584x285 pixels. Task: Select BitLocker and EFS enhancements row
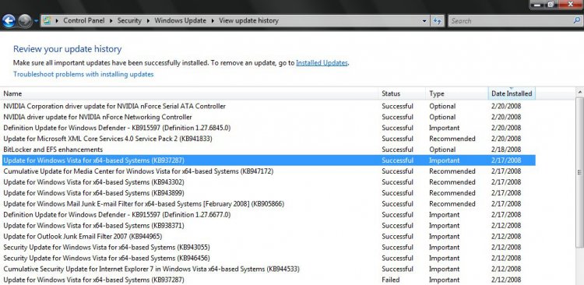[268, 150]
